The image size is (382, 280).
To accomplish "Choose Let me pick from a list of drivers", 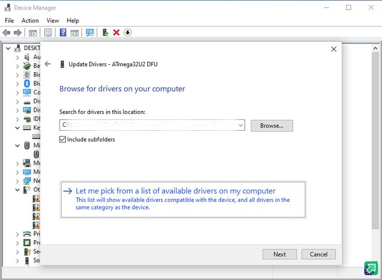I will pyautogui.click(x=183, y=199).
